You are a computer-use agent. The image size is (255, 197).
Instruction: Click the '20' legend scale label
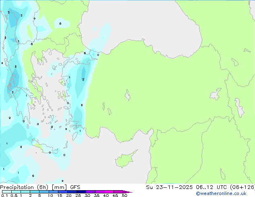[69, 195]
